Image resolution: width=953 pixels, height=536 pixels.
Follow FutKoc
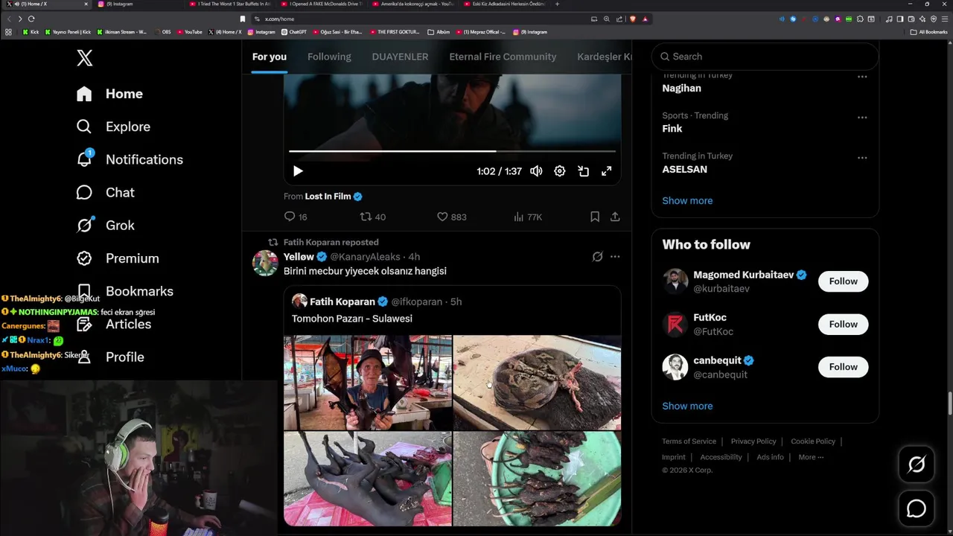pyautogui.click(x=843, y=324)
